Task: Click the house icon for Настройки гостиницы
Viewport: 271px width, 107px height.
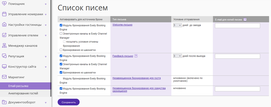Action: click(x=4, y=25)
